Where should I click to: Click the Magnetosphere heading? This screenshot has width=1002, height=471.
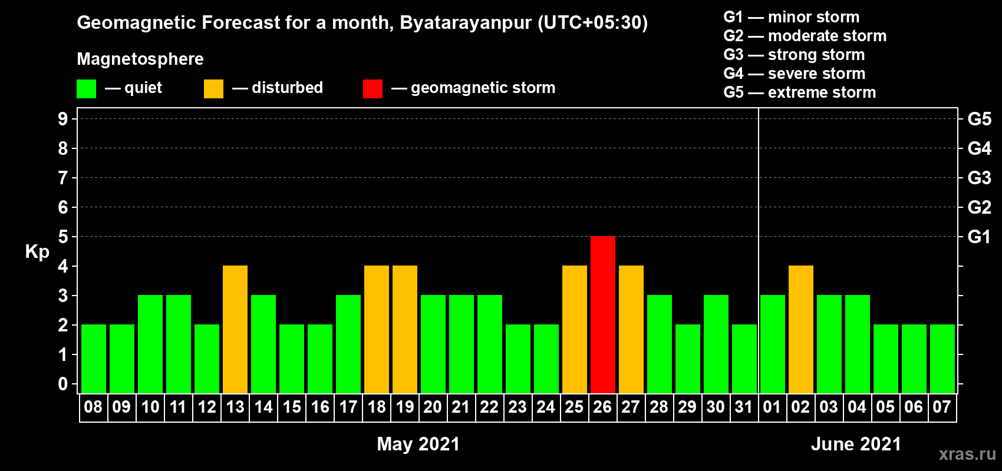pos(140,59)
